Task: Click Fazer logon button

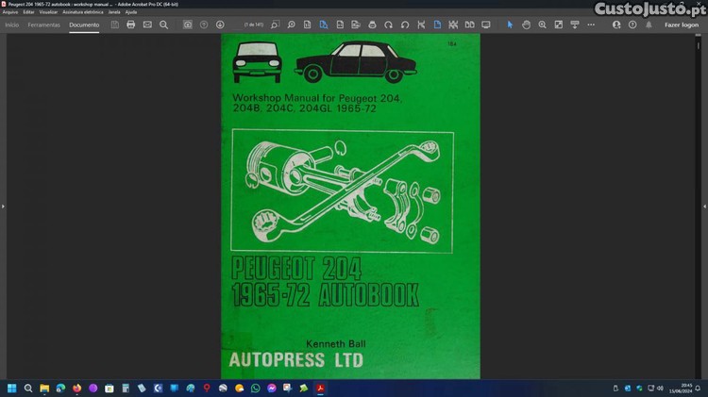Action: (682, 25)
